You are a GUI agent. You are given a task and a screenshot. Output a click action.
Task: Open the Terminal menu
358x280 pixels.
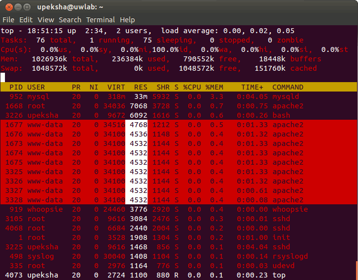coord(101,20)
